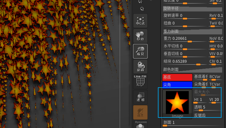Viewport: 226px width, 128px height.
Task: Adjust the 剖面 1 slider
Action: [x=193, y=123]
